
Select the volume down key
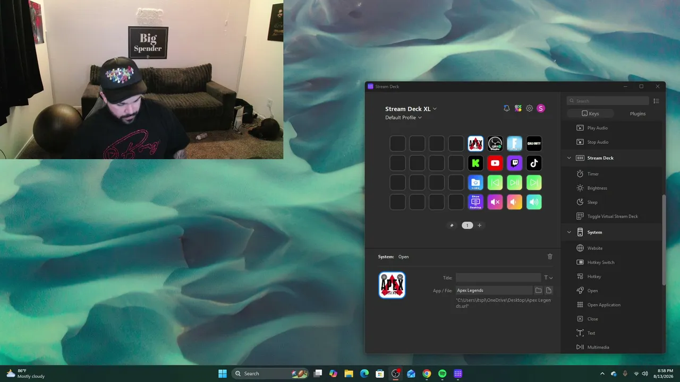click(x=514, y=202)
